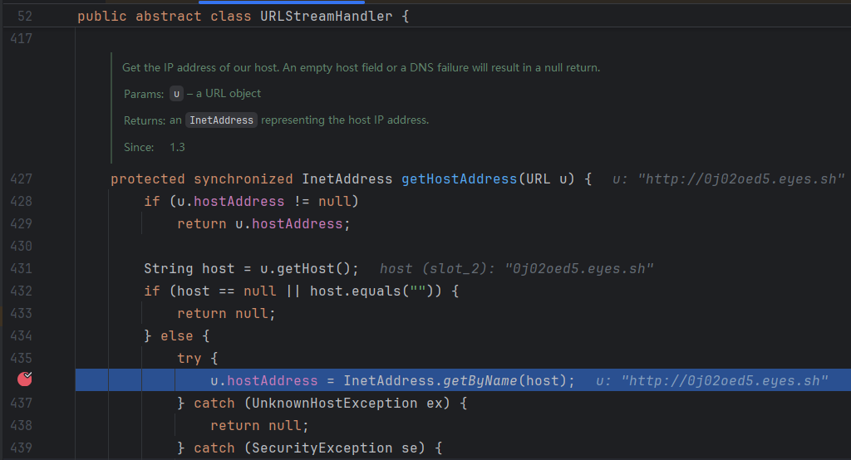Screen dimensions: 851x460
Task: Click the inline debug value on line 427
Action: click(x=728, y=179)
